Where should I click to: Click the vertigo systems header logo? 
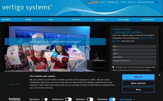[x=27, y=8]
